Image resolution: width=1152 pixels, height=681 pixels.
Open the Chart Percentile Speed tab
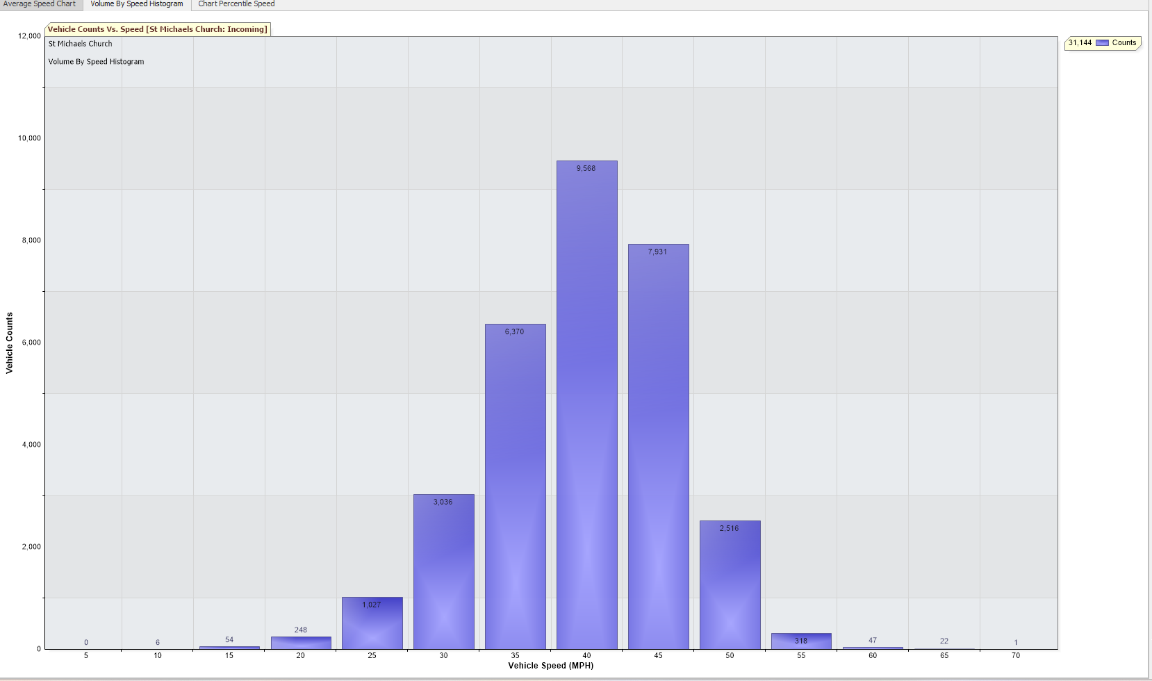tap(236, 4)
